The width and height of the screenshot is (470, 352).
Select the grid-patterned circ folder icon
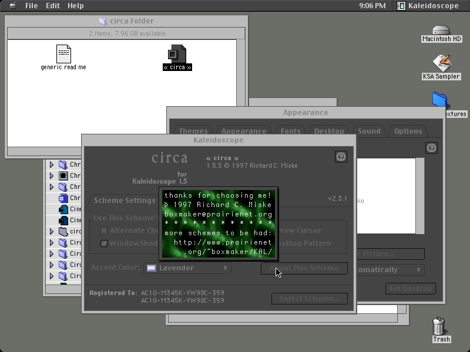63,231
